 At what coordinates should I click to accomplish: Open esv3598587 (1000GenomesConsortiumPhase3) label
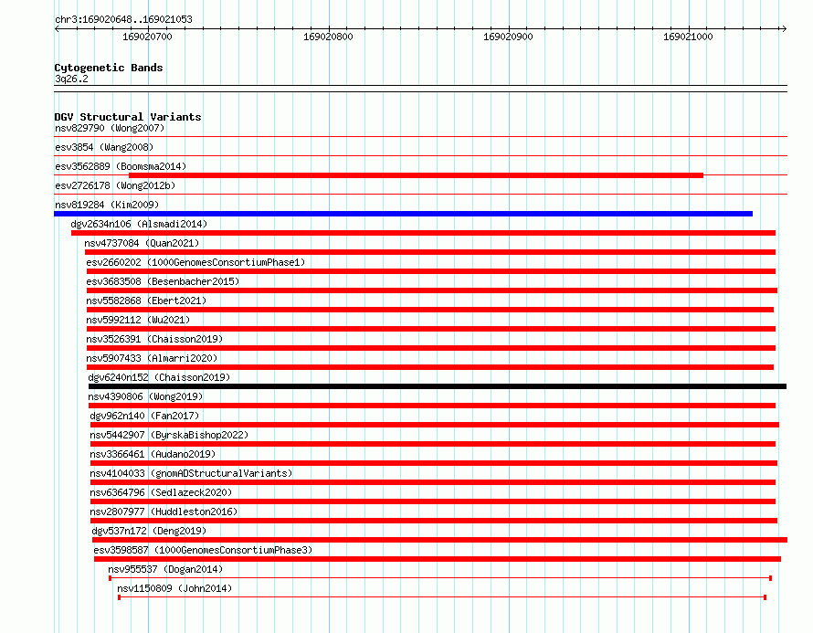(203, 550)
